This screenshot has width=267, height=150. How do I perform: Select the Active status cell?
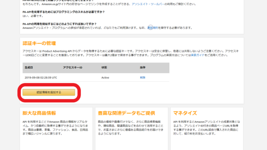point(105,77)
